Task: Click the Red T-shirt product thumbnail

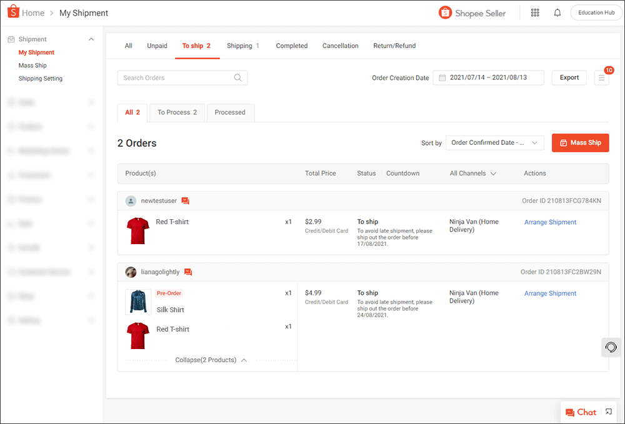Action: pyautogui.click(x=137, y=230)
